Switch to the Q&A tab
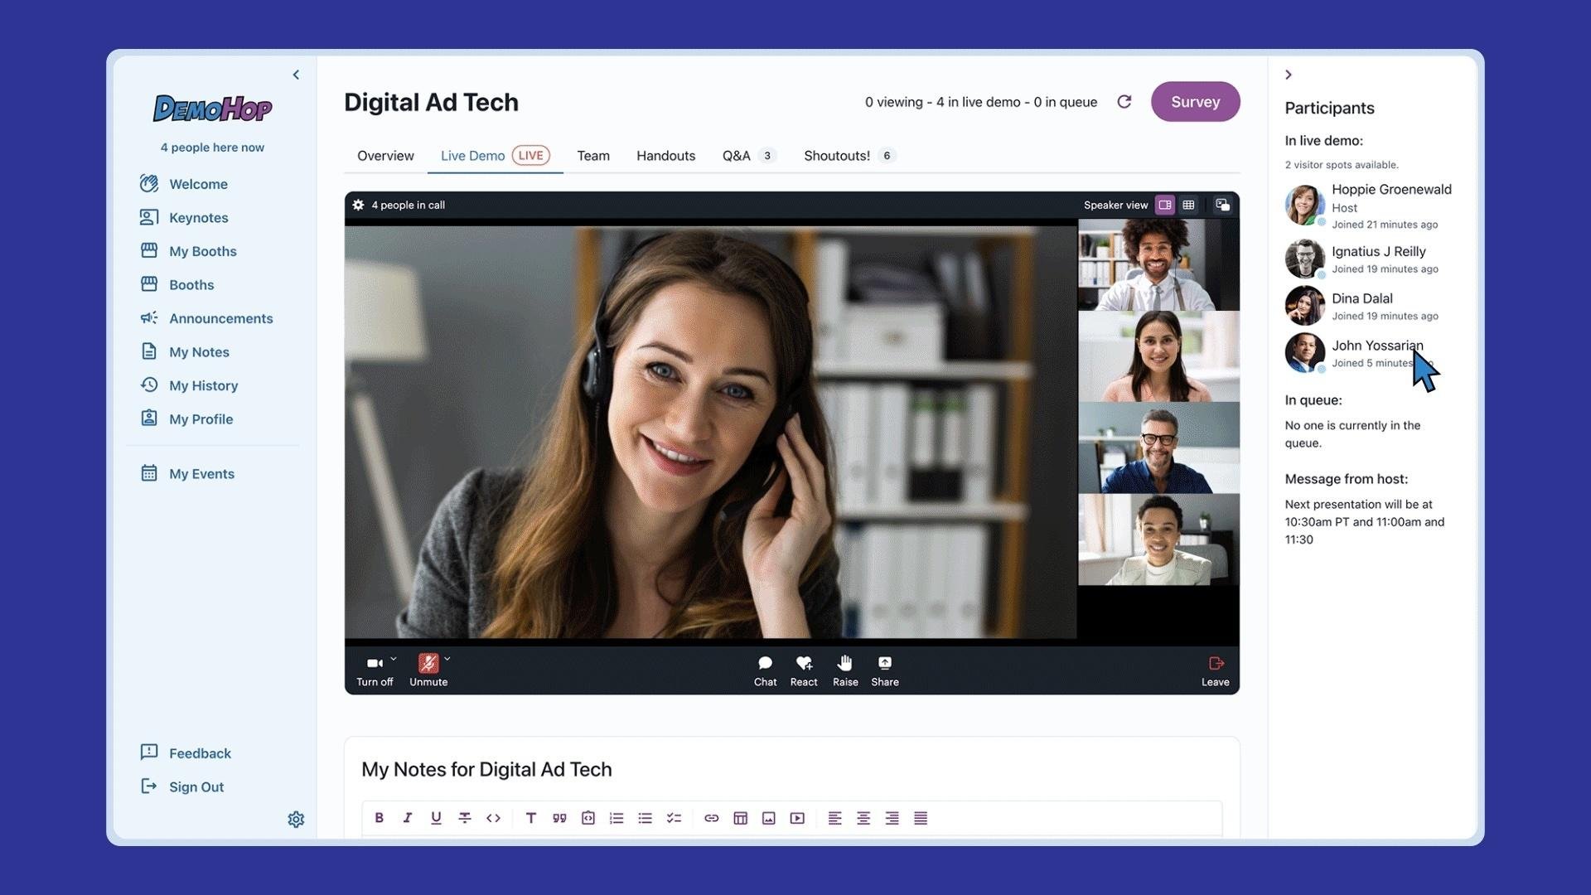This screenshot has width=1591, height=895. pos(736,156)
